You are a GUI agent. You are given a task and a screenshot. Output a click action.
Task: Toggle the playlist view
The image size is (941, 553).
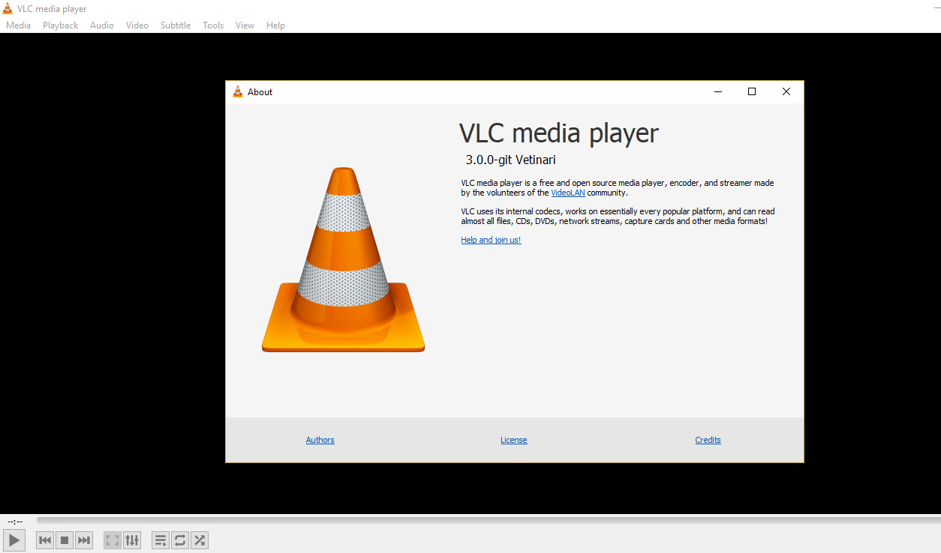point(161,540)
